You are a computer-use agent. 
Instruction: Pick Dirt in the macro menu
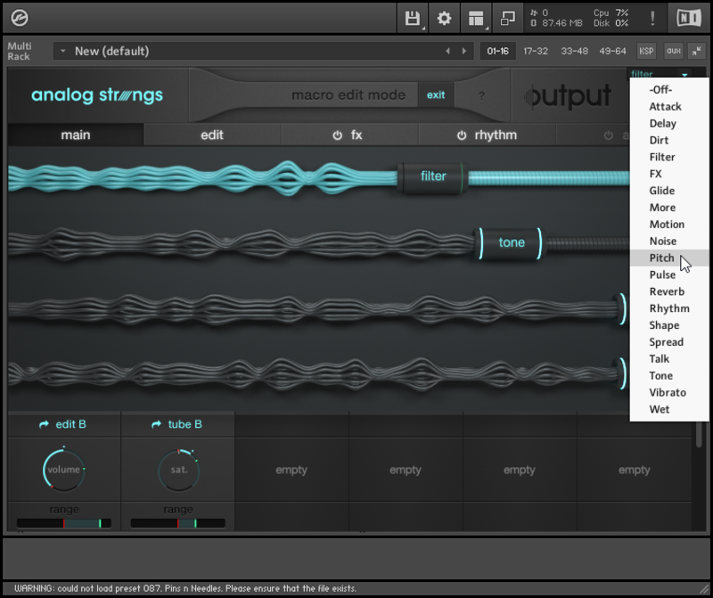[x=669, y=140]
